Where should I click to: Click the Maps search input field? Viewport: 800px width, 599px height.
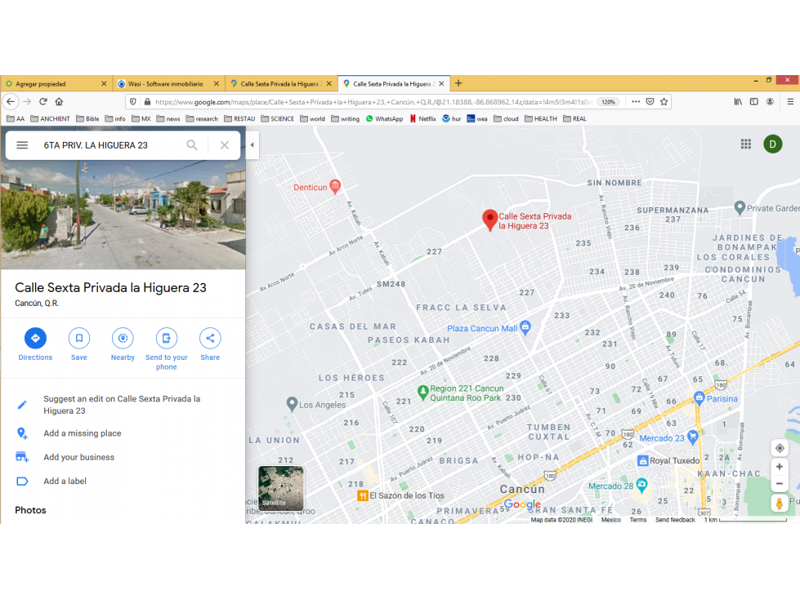109,145
